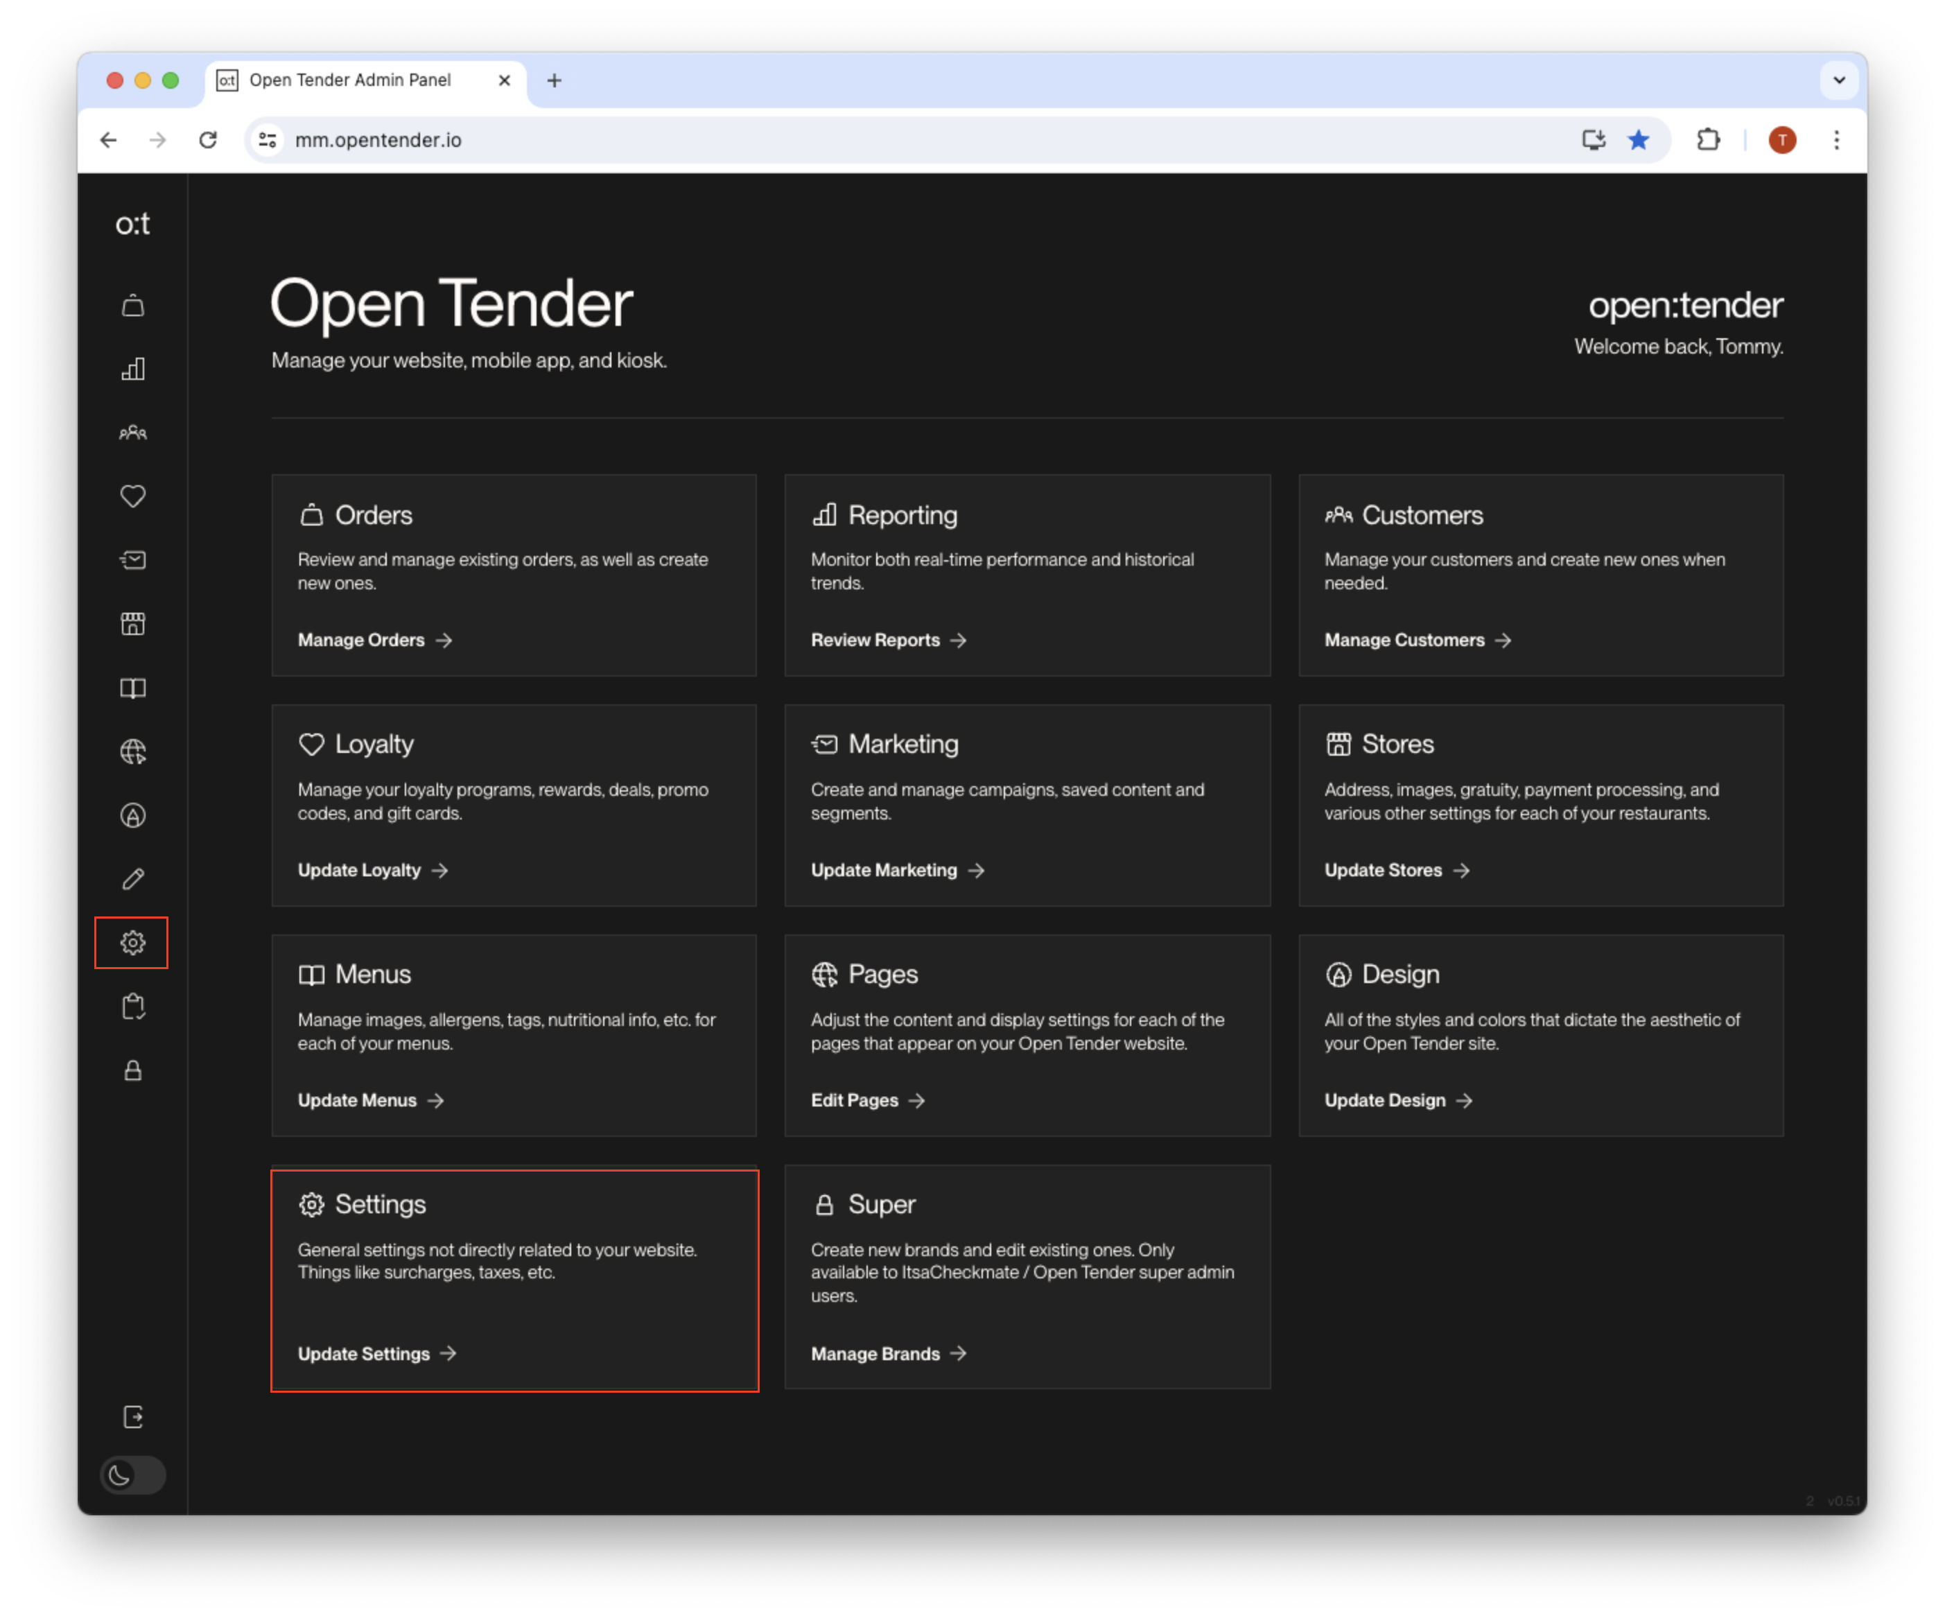Click the Update Stores link
1945x1618 pixels.
[1397, 870]
